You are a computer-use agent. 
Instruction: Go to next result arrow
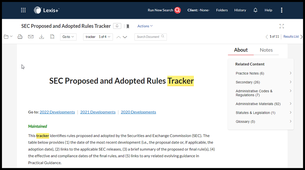point(301,37)
